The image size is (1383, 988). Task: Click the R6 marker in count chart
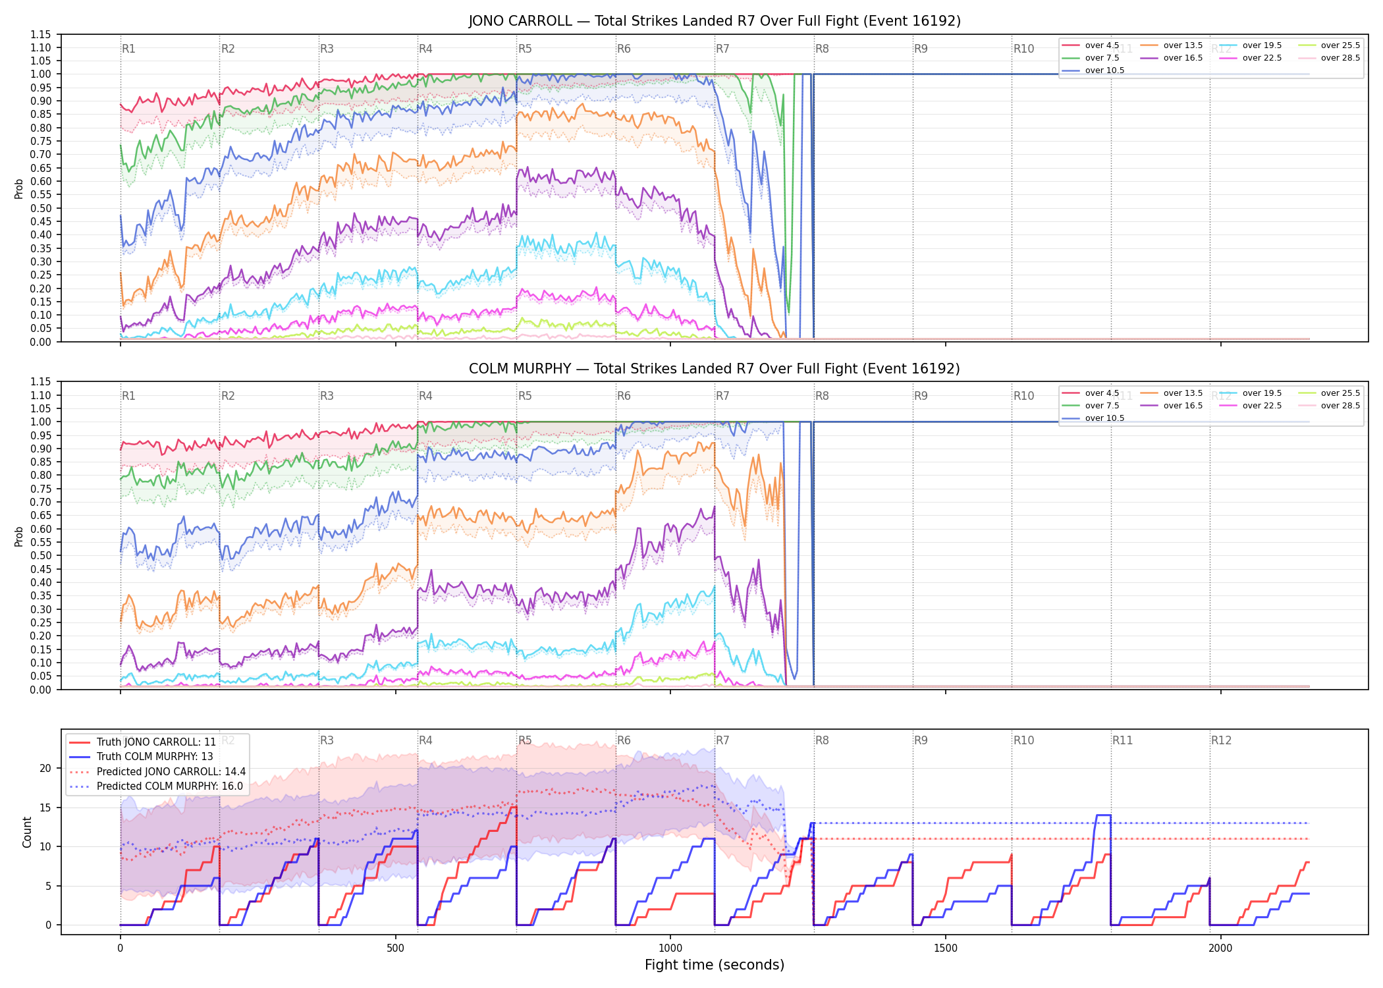pos(624,740)
